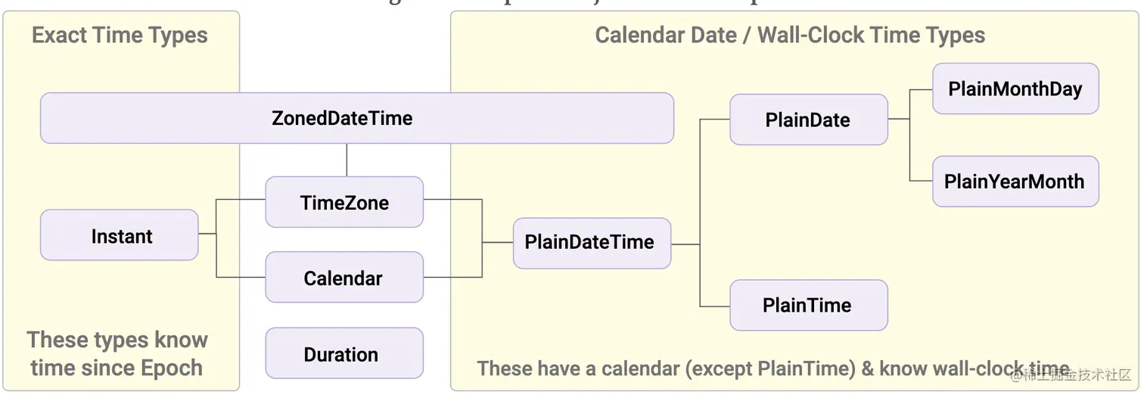Select the PlainYearMonth node

click(x=1015, y=181)
